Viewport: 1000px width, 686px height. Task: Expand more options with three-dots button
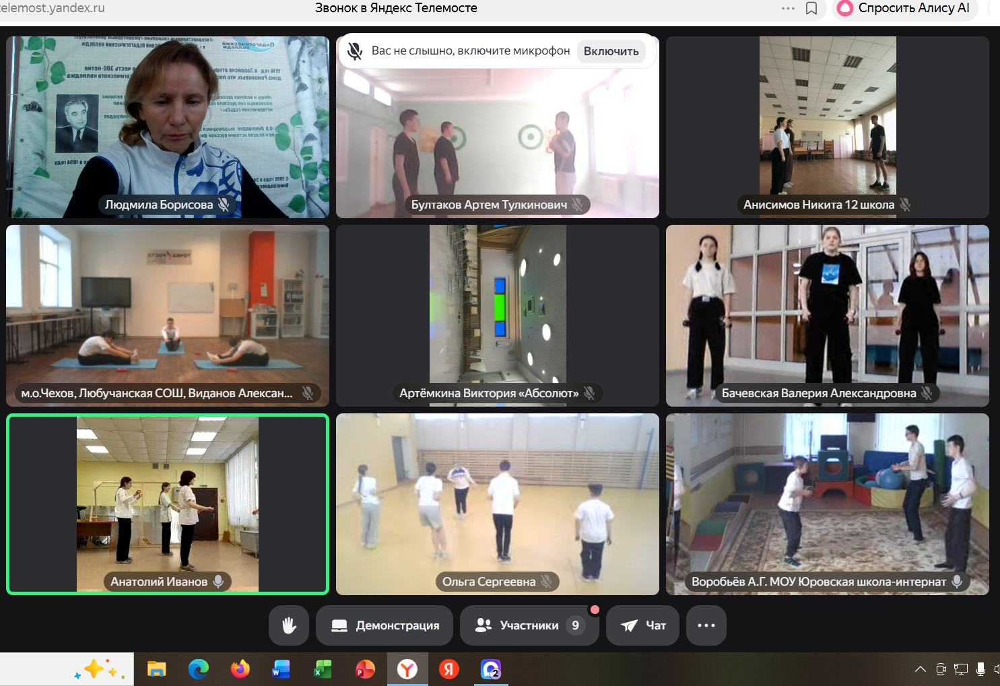706,625
